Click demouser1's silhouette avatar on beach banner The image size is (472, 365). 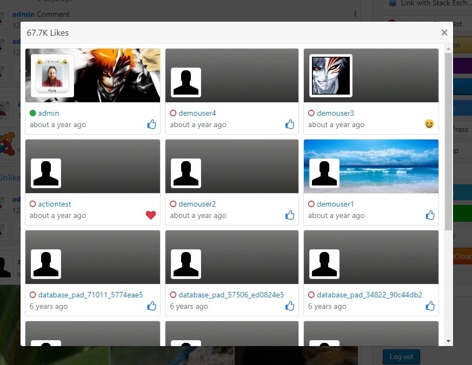324,173
